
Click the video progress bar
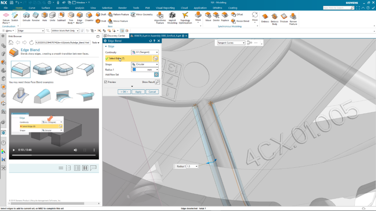click(x=54, y=155)
